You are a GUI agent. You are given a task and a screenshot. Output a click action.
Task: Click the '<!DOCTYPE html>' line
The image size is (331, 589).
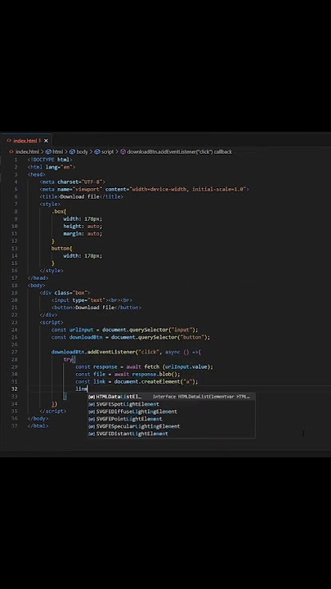click(x=50, y=160)
